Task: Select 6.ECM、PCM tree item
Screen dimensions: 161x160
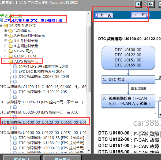Action: click(x=25, y=56)
